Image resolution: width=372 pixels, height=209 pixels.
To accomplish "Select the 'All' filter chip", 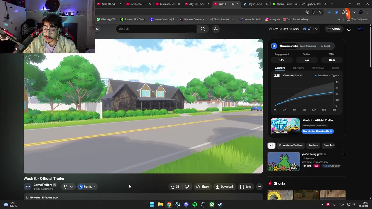I will point(271,145).
